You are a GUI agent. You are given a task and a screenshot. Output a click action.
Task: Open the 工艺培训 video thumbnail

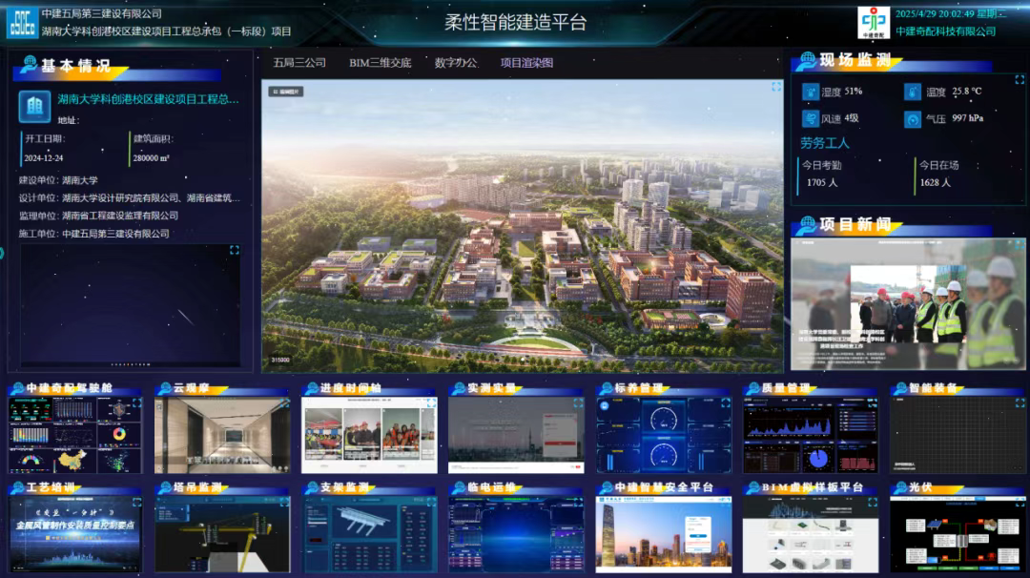(x=75, y=534)
